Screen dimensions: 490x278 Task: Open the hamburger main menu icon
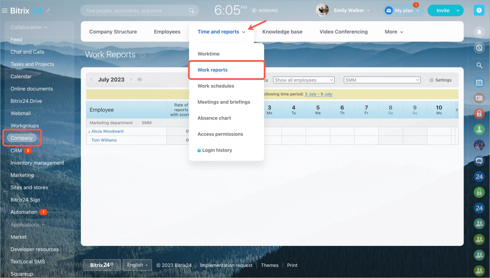(x=5, y=11)
